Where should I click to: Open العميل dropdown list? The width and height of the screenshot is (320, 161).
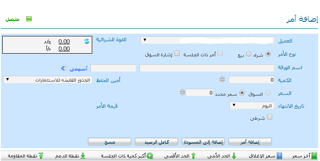point(207,40)
